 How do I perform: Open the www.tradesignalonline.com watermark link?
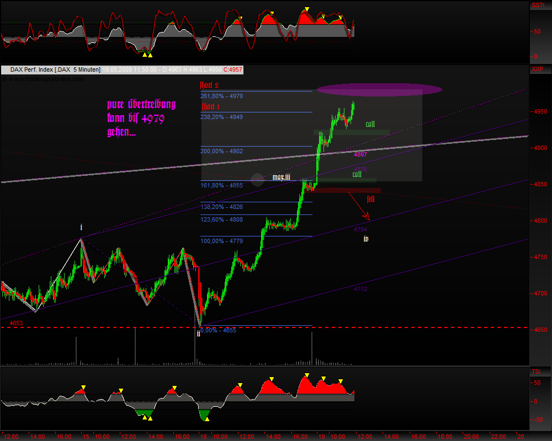pos(44,79)
